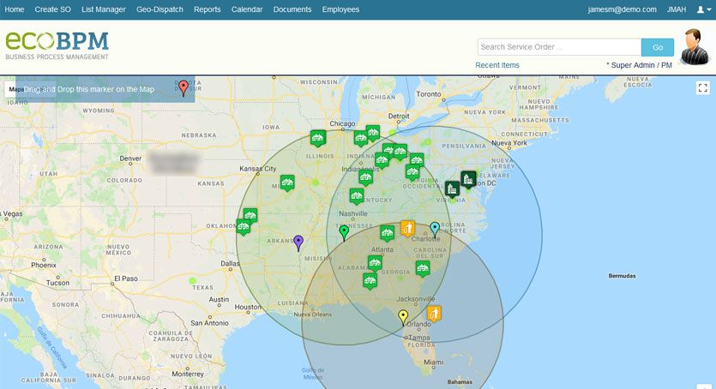The image size is (716, 389).
Task: Click the dark green building marker over Virginia
Action: [452, 189]
